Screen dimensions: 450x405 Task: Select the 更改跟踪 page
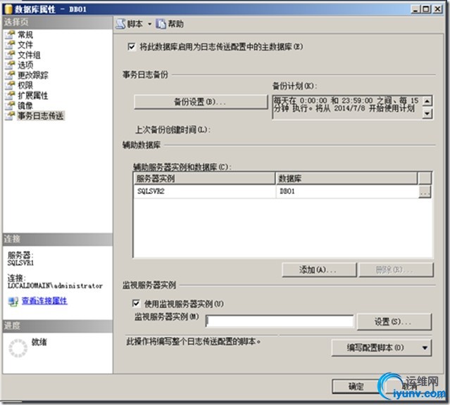[32, 75]
